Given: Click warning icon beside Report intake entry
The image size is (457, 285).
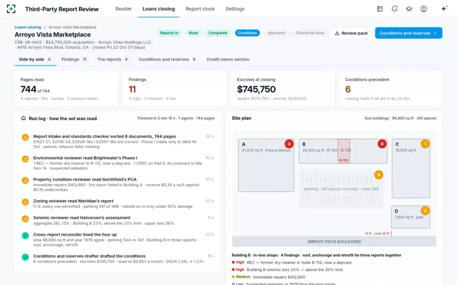Looking at the screenshot, I should click(25, 137).
